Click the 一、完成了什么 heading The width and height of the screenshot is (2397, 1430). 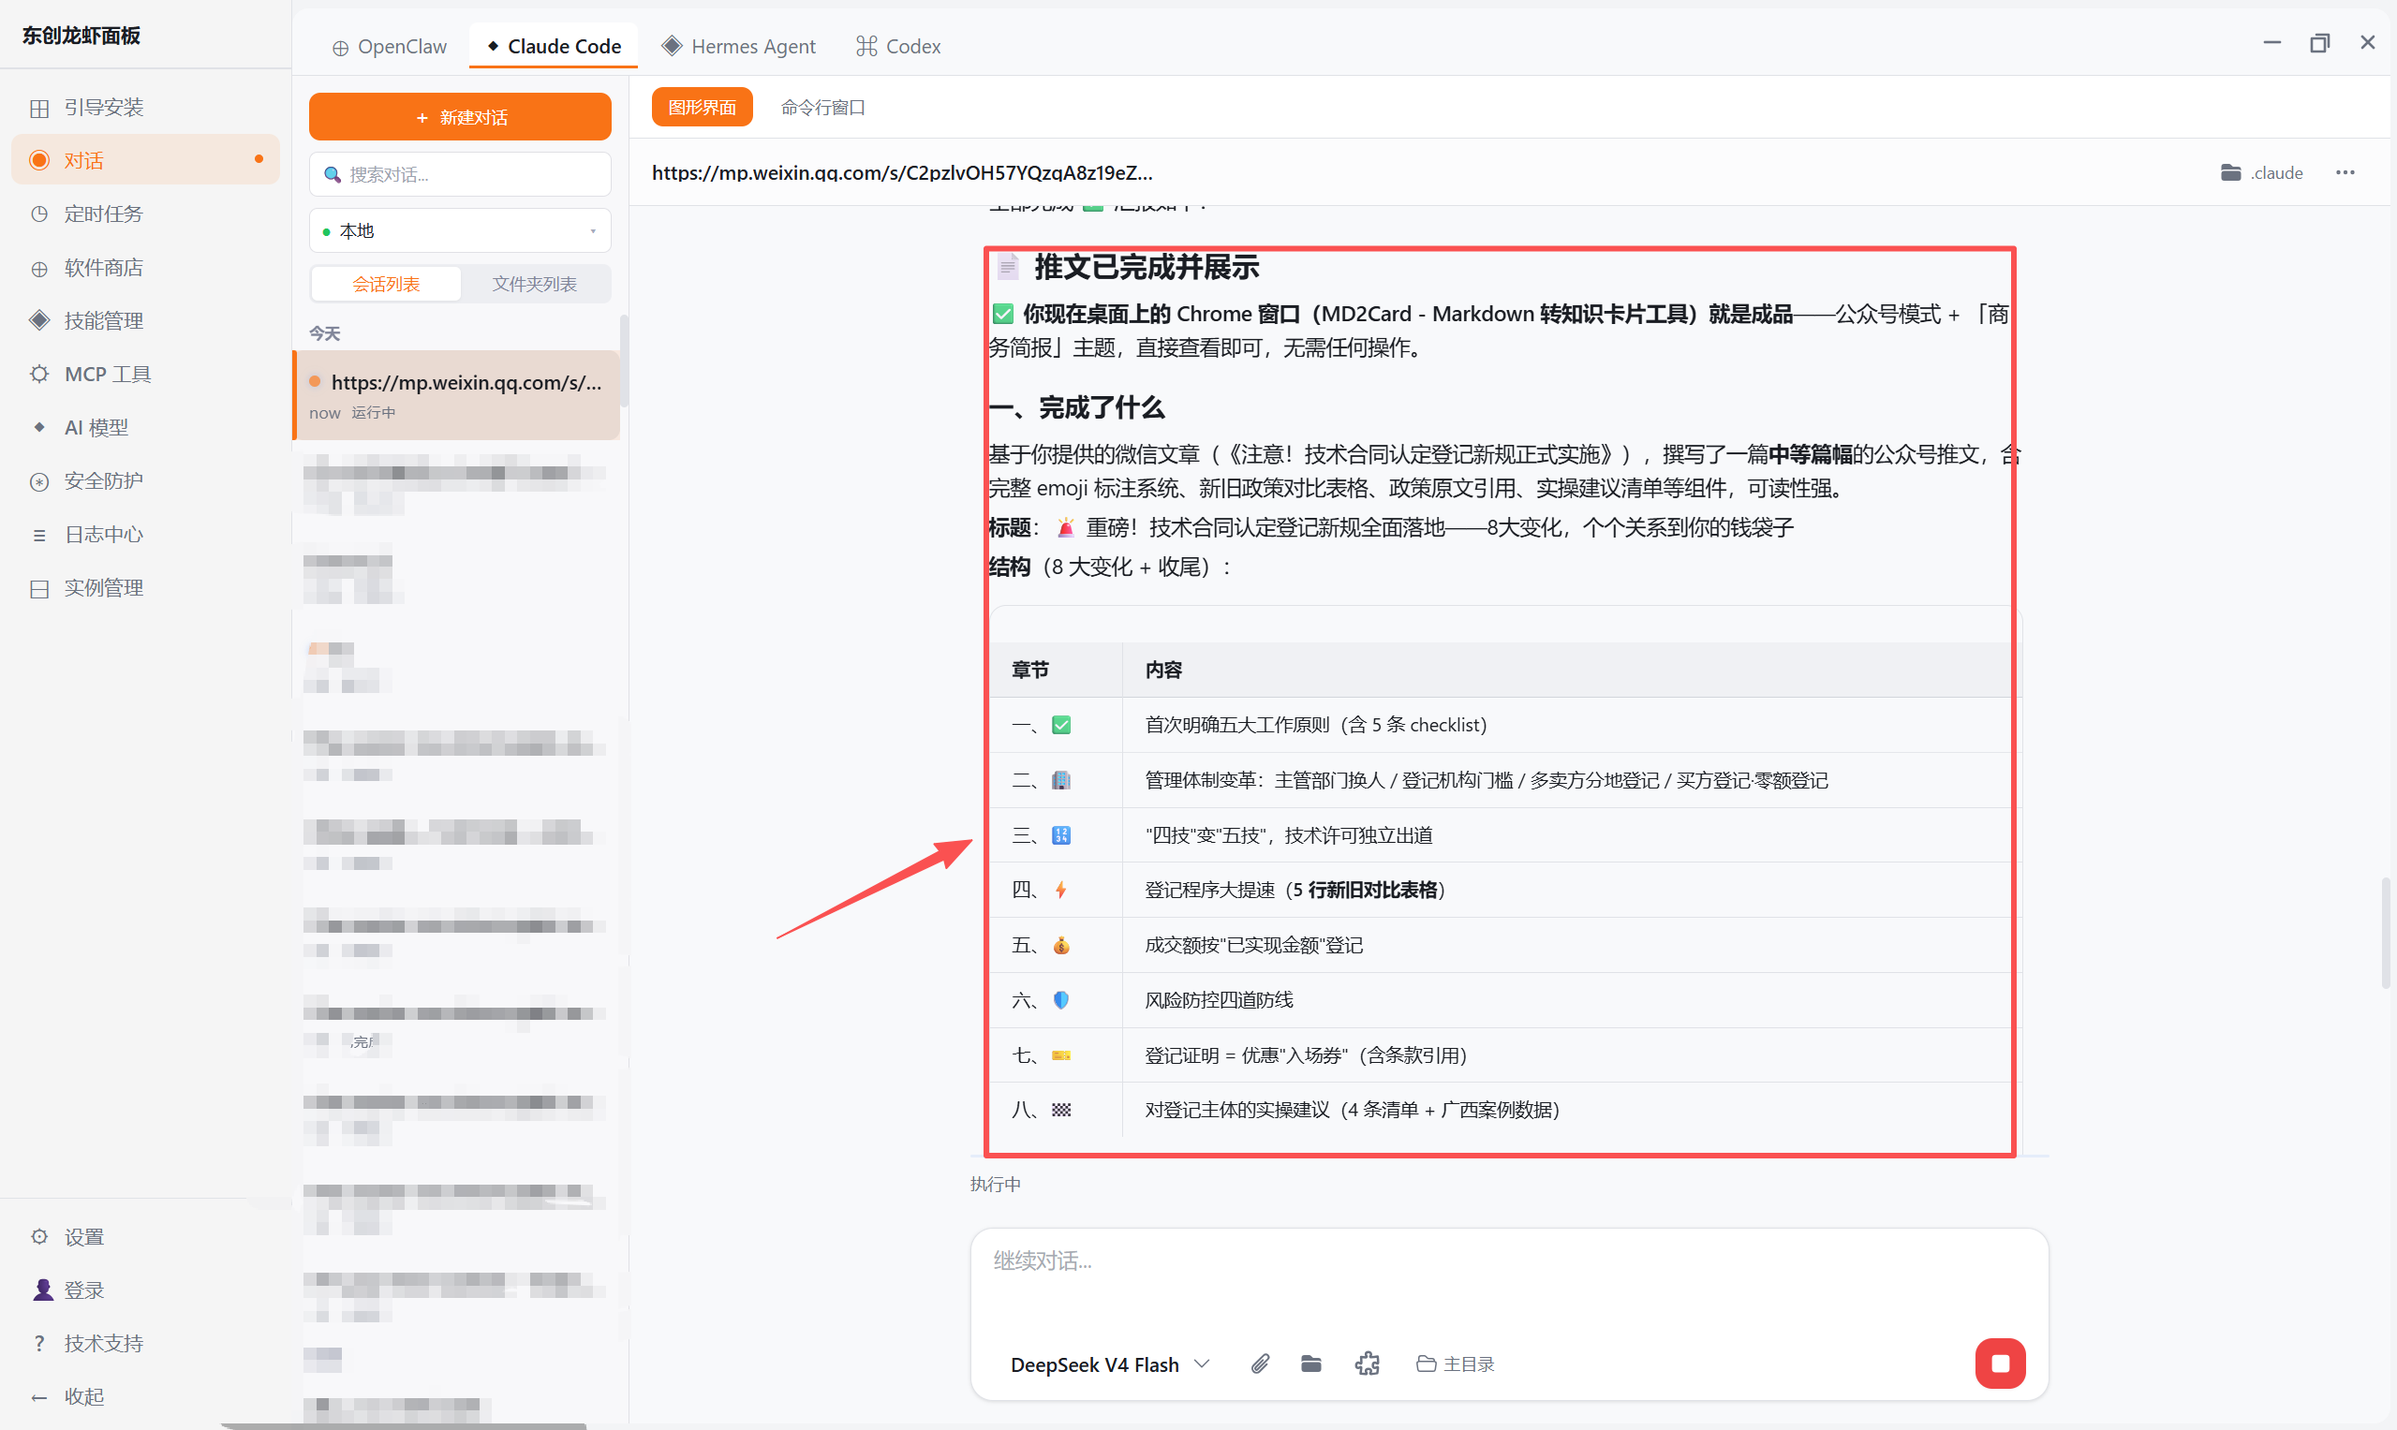[x=1076, y=407]
